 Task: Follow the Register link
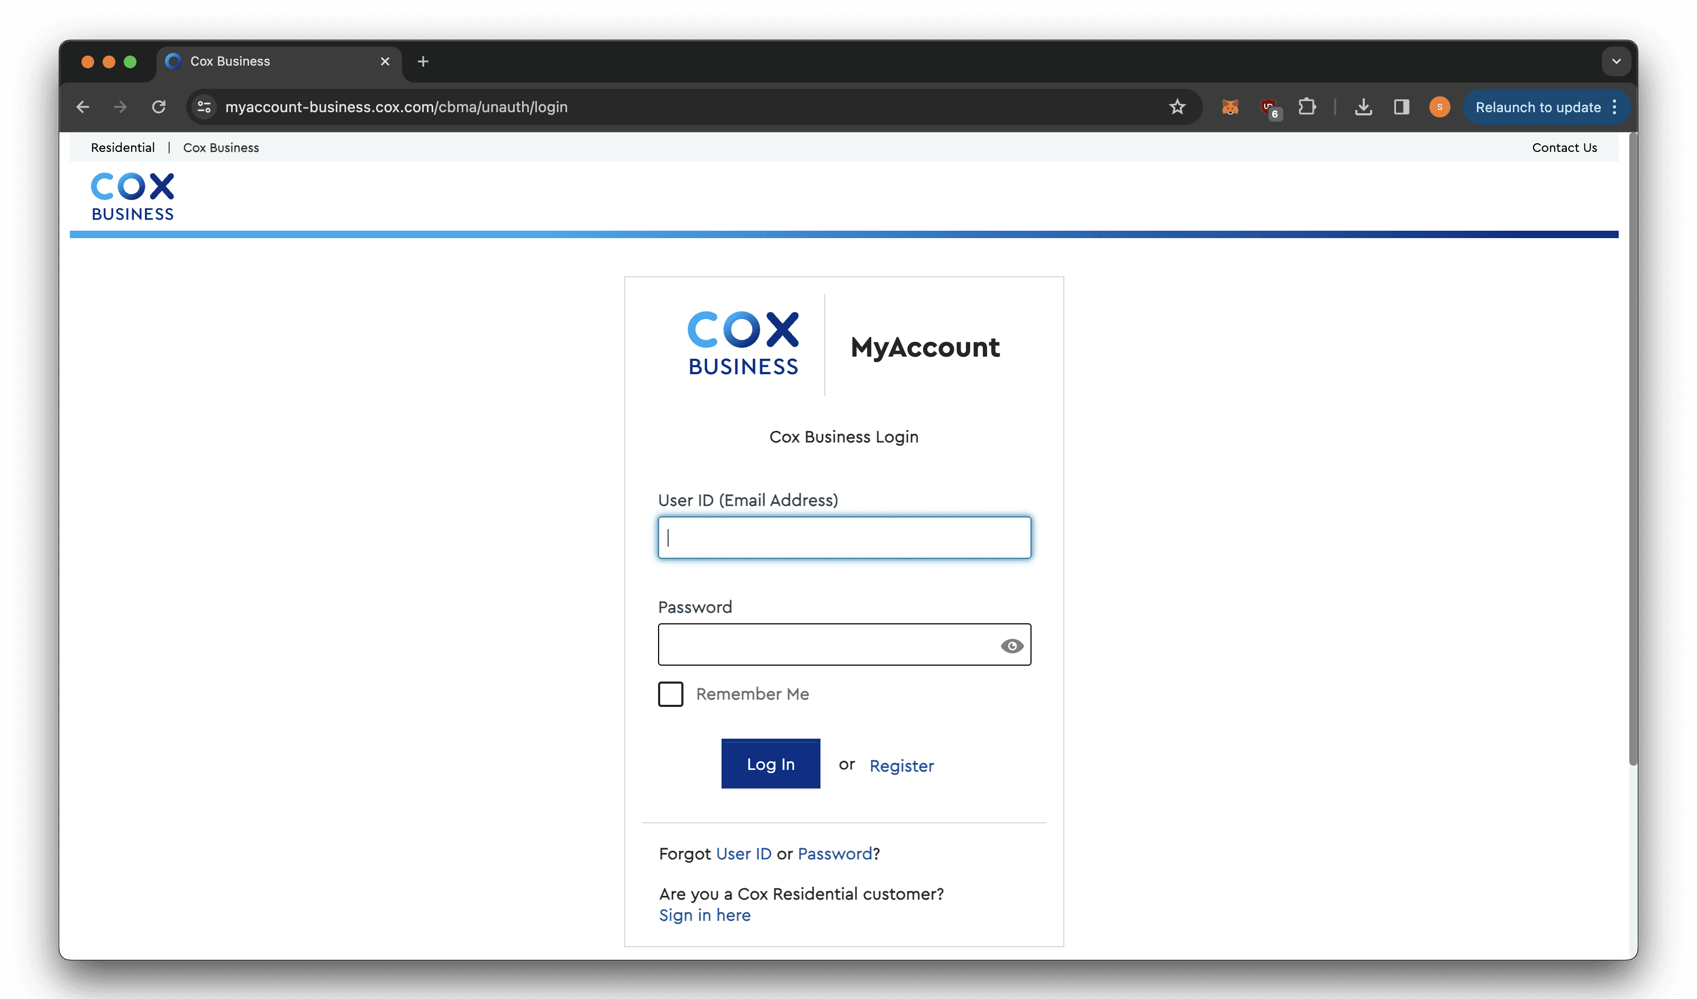point(901,766)
